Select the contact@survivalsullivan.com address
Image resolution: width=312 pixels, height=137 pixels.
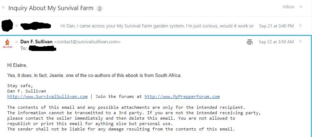[87, 42]
